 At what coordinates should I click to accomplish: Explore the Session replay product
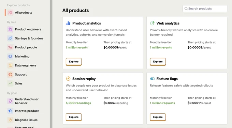tap(74, 117)
